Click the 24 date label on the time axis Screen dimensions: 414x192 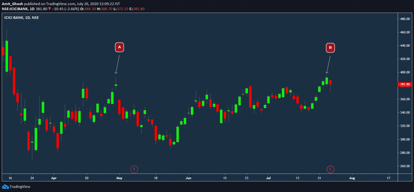(x=32, y=178)
